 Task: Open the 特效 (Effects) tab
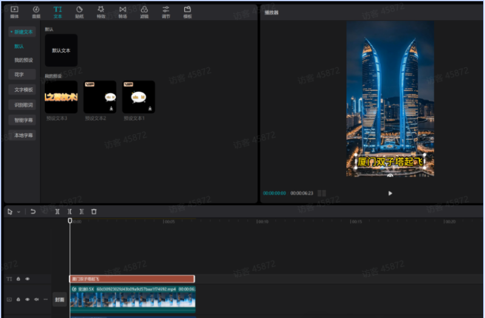[x=101, y=12]
